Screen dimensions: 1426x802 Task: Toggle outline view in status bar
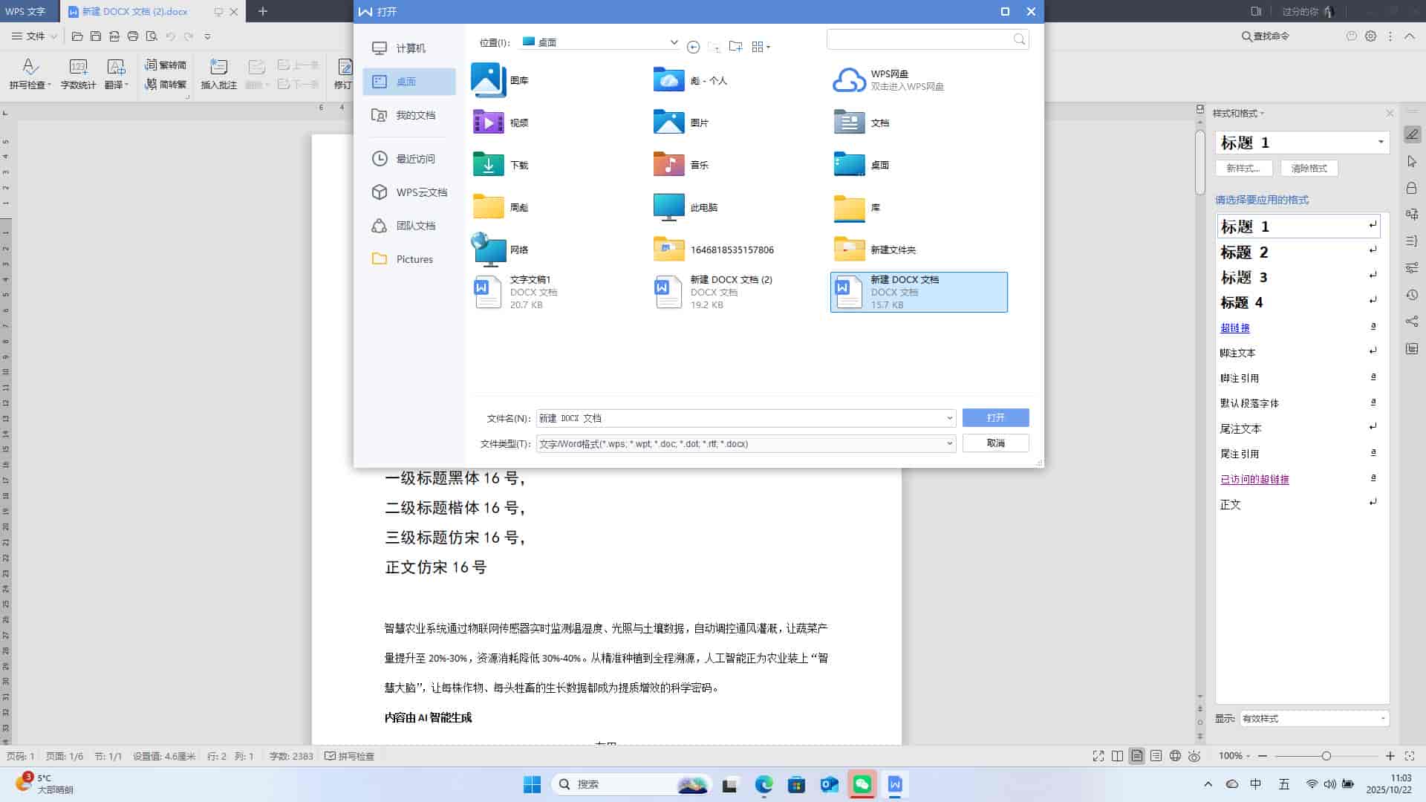pos(1156,756)
